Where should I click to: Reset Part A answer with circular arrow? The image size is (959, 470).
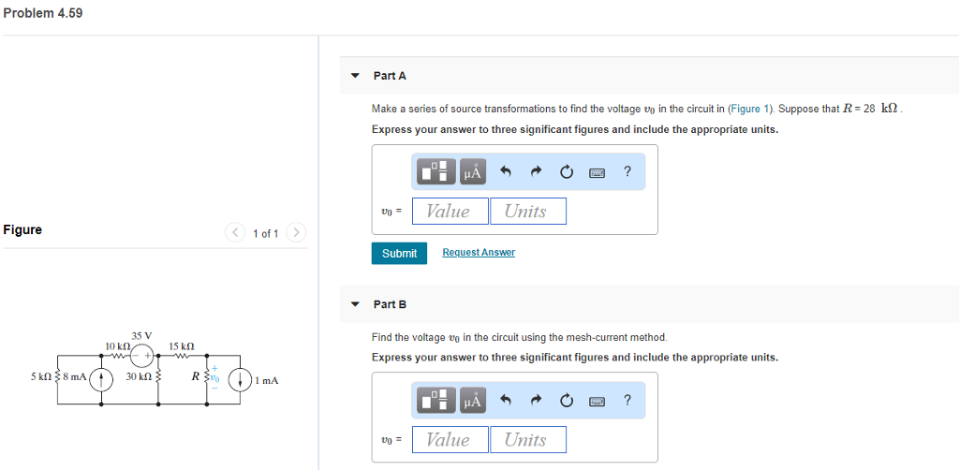567,172
